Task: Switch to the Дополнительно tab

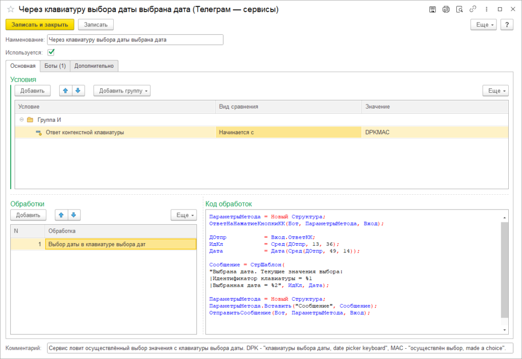Action: click(x=94, y=66)
